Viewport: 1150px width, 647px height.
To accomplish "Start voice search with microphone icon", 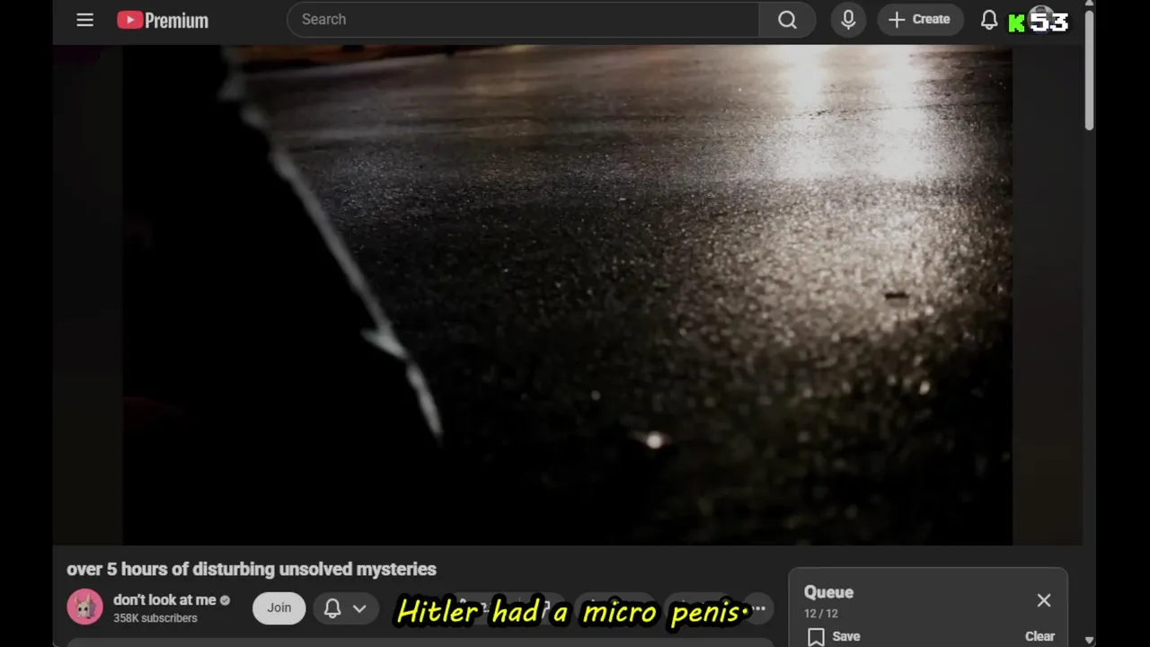I will point(848,20).
